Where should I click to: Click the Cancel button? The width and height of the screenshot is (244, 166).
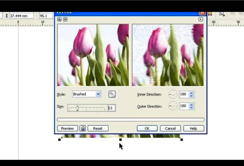click(x=171, y=129)
